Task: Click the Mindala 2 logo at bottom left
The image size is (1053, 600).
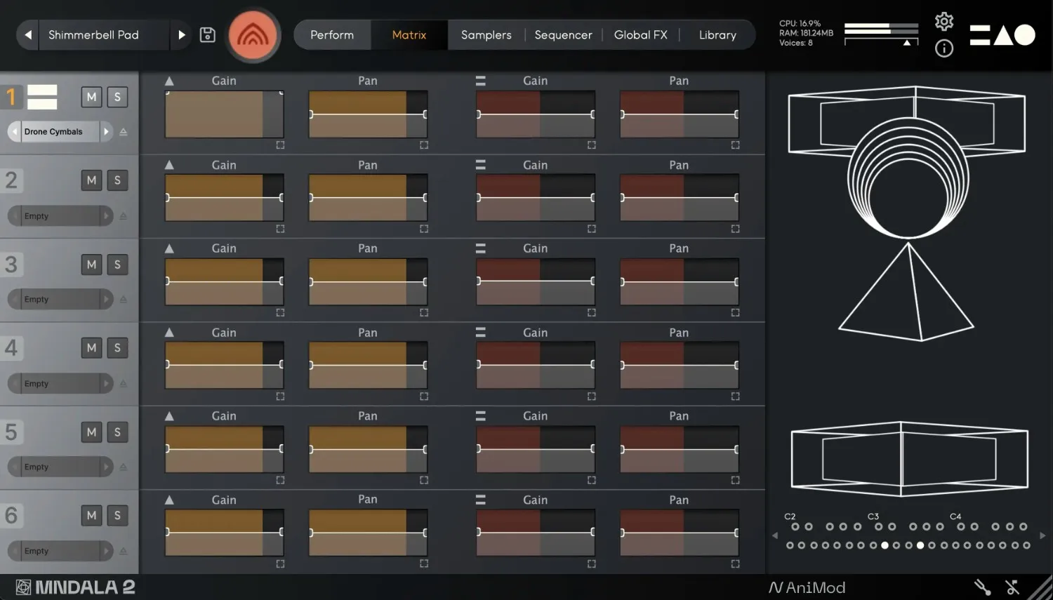Action: 74,587
